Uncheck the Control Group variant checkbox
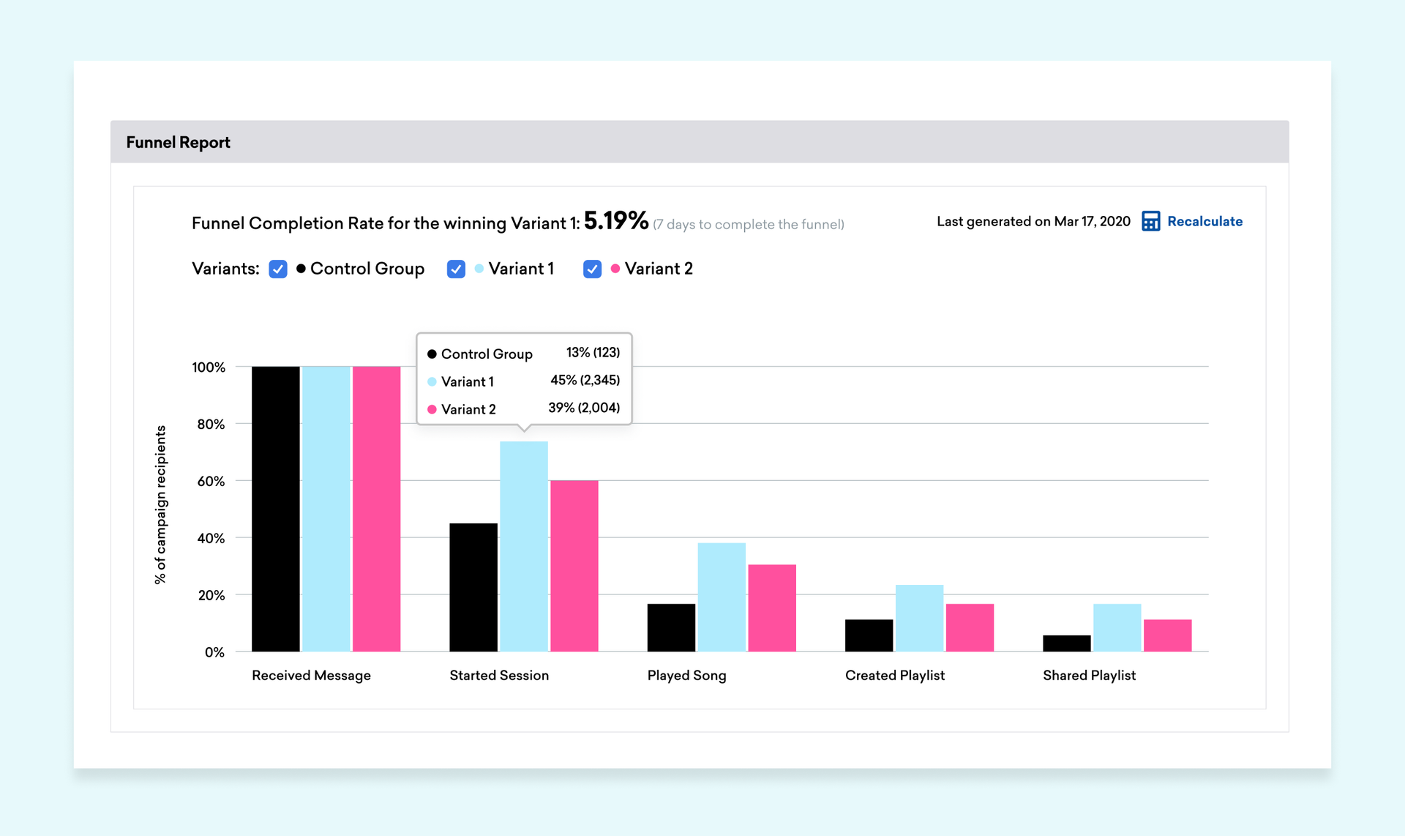 coord(278,269)
